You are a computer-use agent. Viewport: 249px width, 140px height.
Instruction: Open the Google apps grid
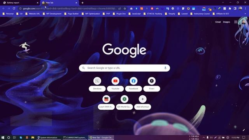(x=236, y=22)
